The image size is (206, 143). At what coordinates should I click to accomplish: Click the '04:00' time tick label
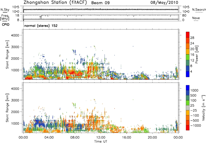tap(49, 138)
